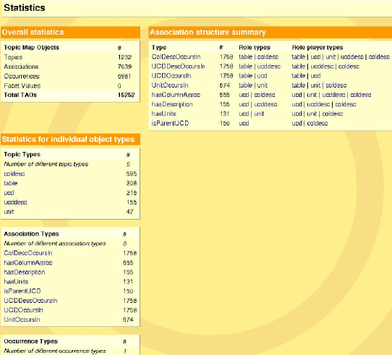Click isParentUCD under Association Types list
Screen dimensions: 392x355
pyautogui.click(x=22, y=291)
